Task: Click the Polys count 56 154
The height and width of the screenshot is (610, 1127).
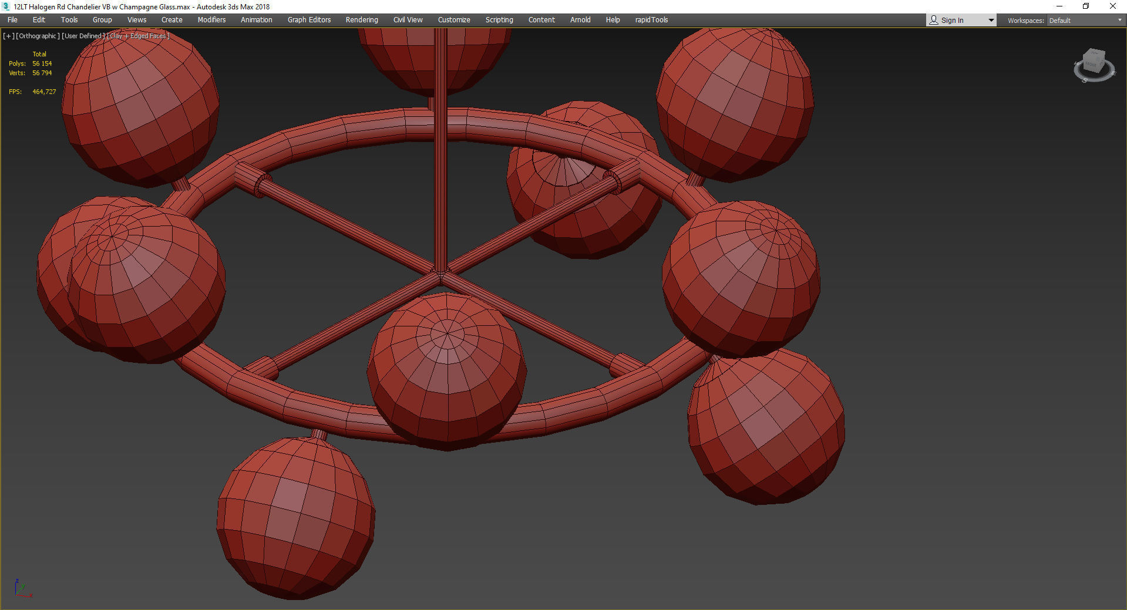Action: (42, 63)
